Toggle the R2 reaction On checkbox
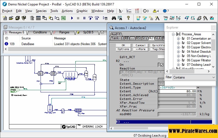This screenshot has width=218, height=138. pyautogui.click(x=162, y=65)
